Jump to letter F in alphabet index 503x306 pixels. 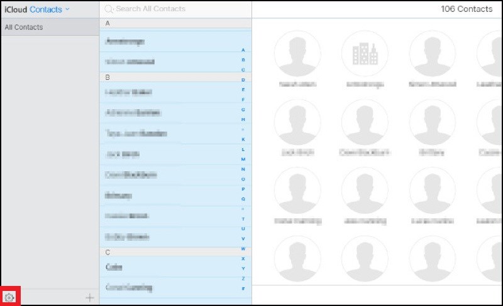click(x=243, y=100)
